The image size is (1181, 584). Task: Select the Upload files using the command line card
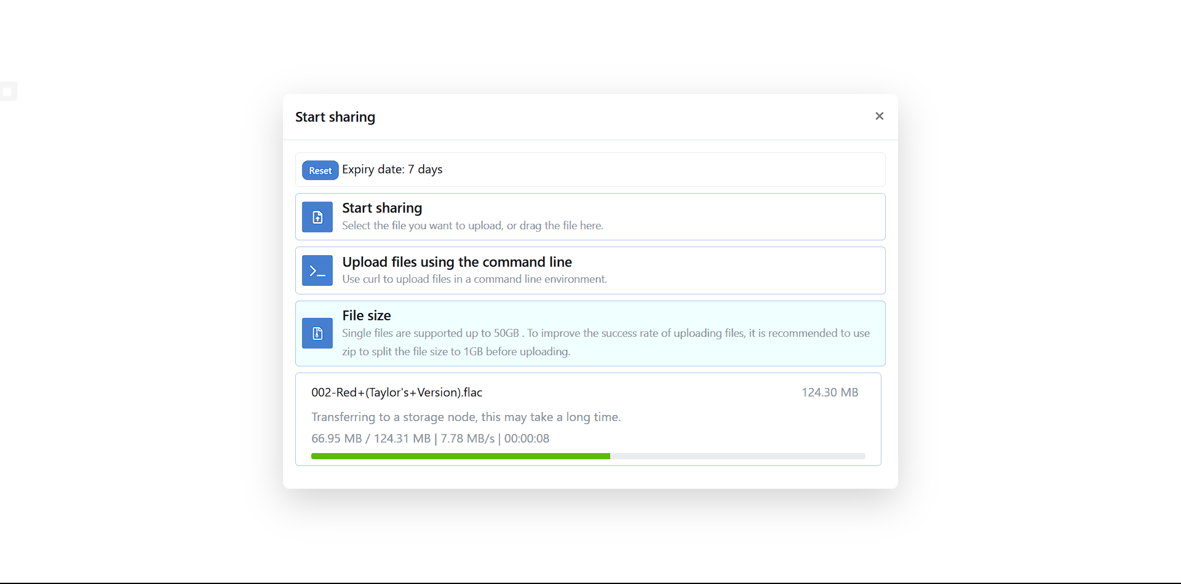click(590, 270)
